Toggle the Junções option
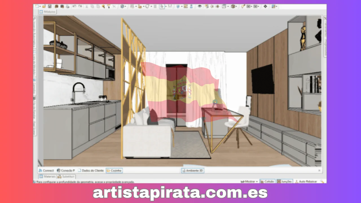This screenshot has height=203, width=361. coord(285,182)
